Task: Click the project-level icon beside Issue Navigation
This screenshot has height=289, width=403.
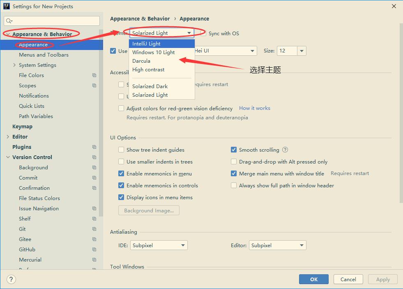Action: (94, 209)
